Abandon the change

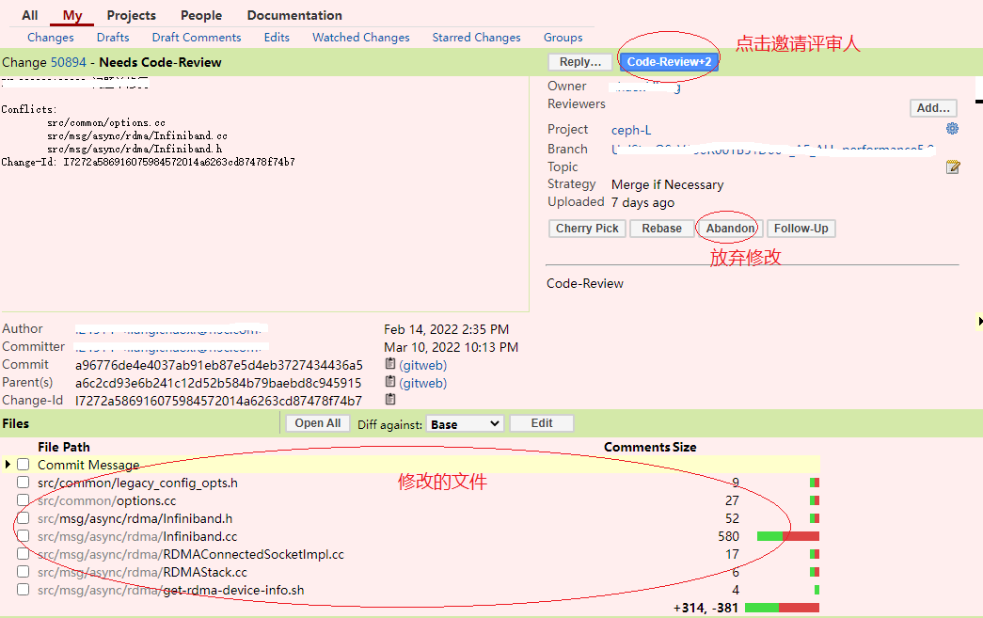(x=727, y=228)
